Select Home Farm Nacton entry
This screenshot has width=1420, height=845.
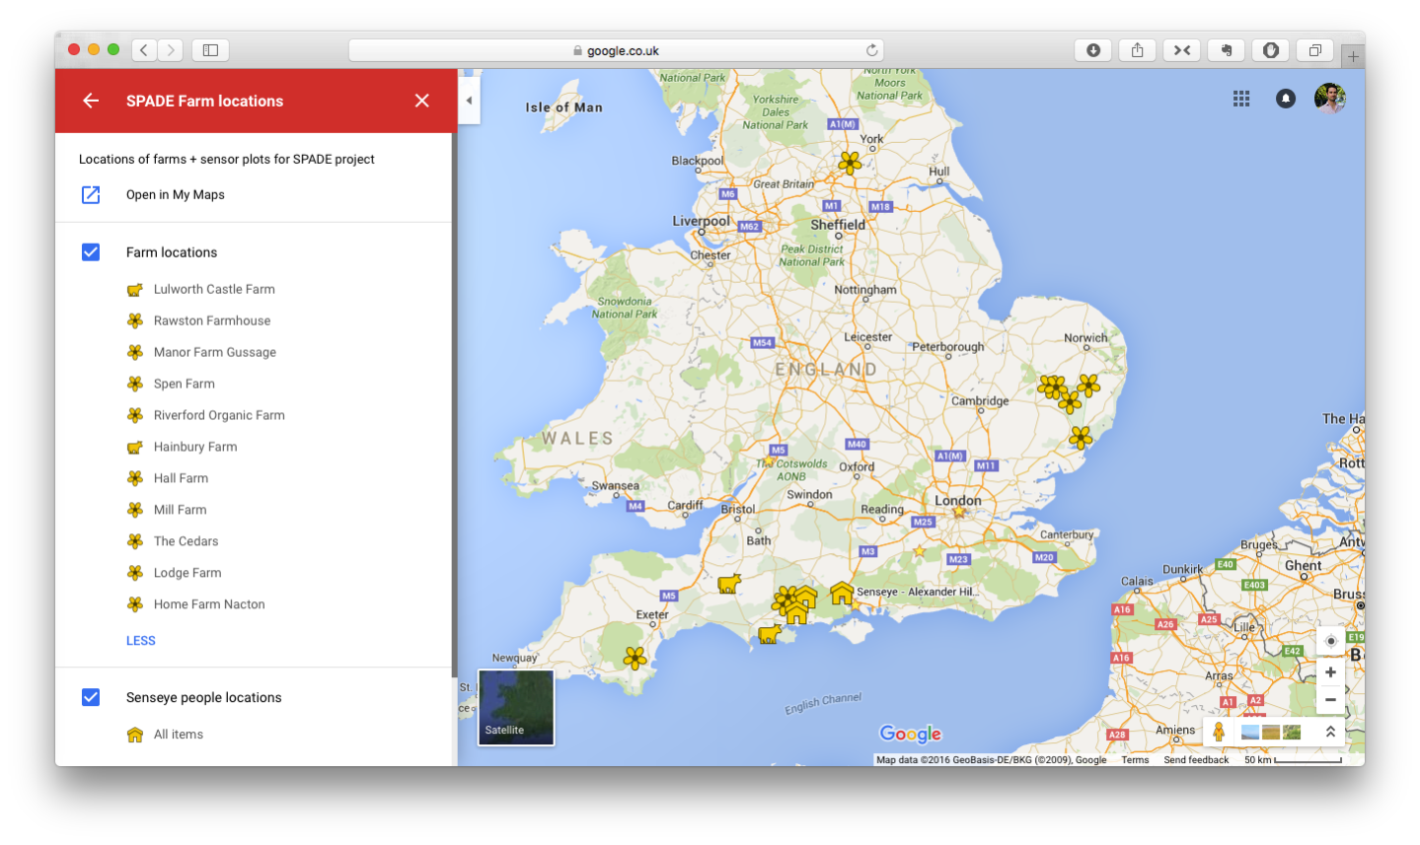coord(209,604)
